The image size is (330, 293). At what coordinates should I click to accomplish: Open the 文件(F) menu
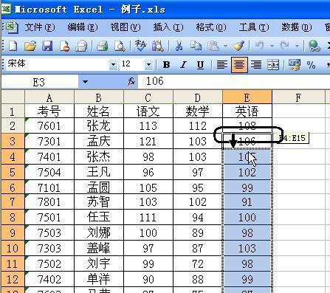click(40, 27)
